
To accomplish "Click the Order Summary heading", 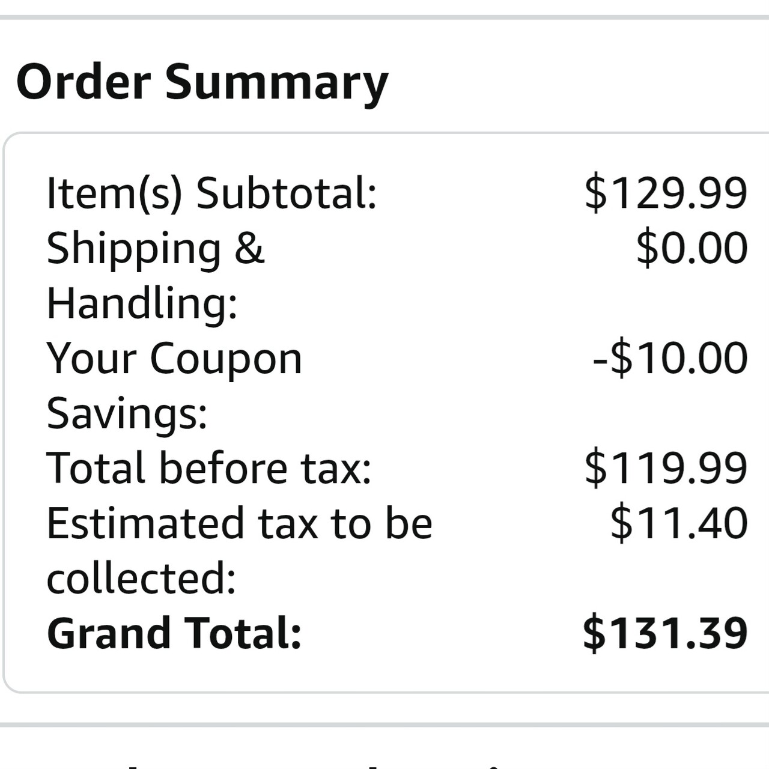I will tap(202, 82).
